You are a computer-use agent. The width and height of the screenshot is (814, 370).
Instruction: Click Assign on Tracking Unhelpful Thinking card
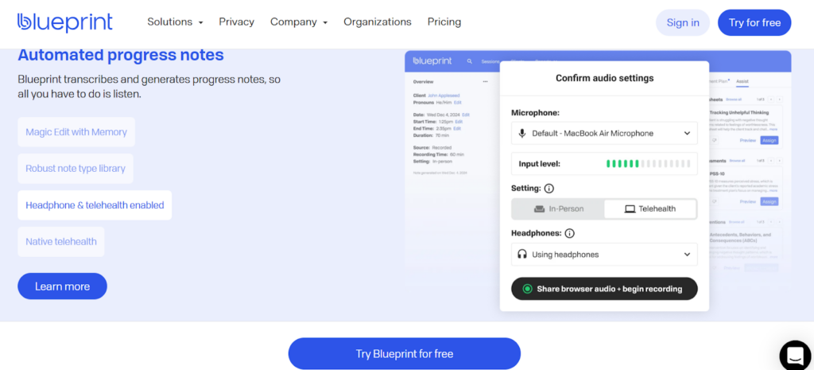(769, 140)
